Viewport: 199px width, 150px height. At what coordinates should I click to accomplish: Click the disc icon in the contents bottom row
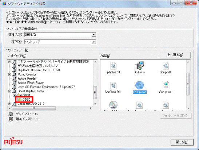point(113,105)
